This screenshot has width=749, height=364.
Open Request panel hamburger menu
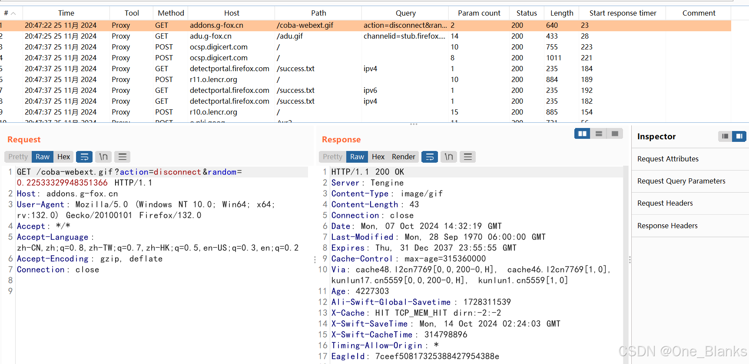[123, 157]
